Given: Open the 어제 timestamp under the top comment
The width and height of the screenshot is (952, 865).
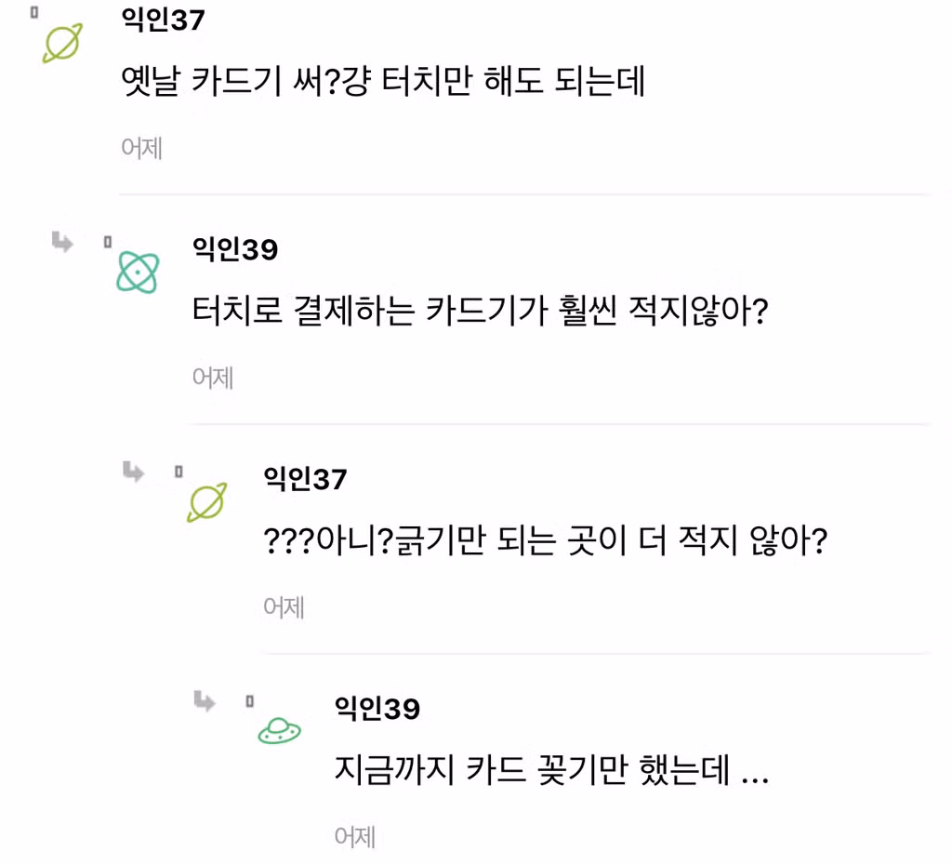Looking at the screenshot, I should [140, 148].
